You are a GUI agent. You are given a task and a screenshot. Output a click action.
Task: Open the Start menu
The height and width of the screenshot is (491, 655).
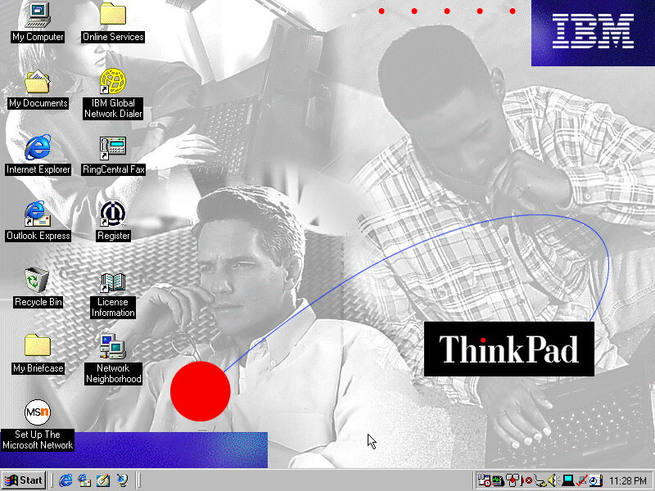(x=24, y=480)
